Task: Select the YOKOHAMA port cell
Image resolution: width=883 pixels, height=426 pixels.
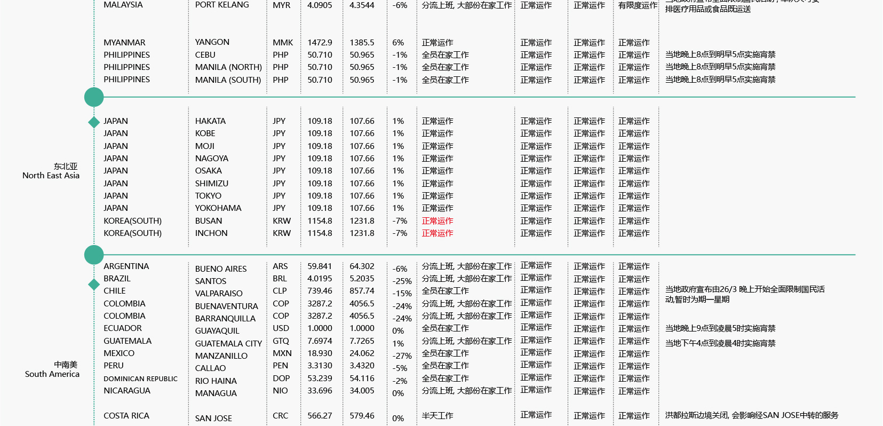Action: pyautogui.click(x=218, y=208)
